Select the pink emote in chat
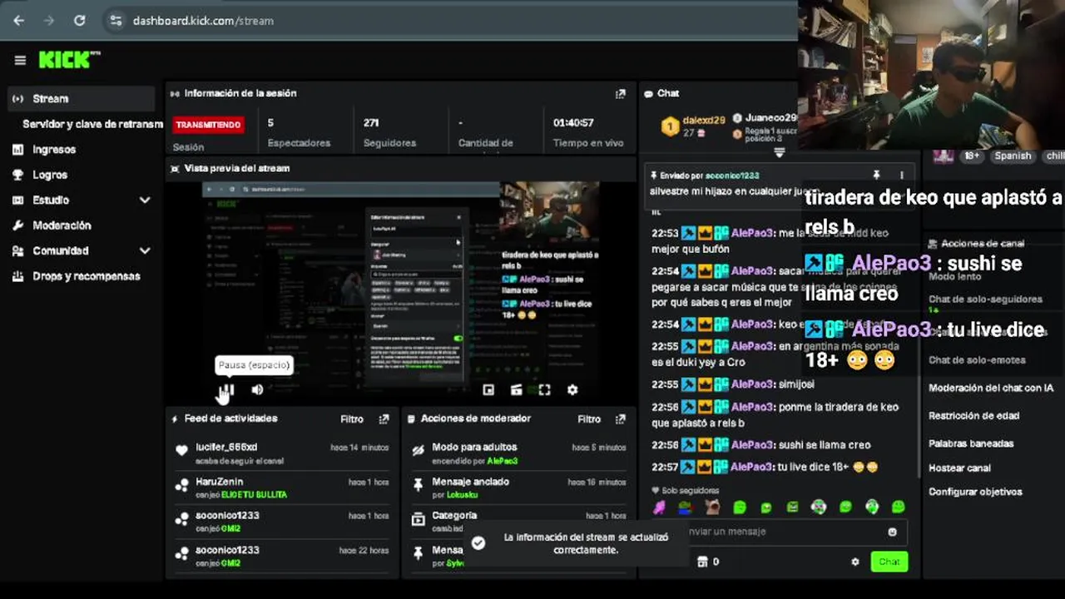Screen dimensions: 1065x599 (x=659, y=507)
